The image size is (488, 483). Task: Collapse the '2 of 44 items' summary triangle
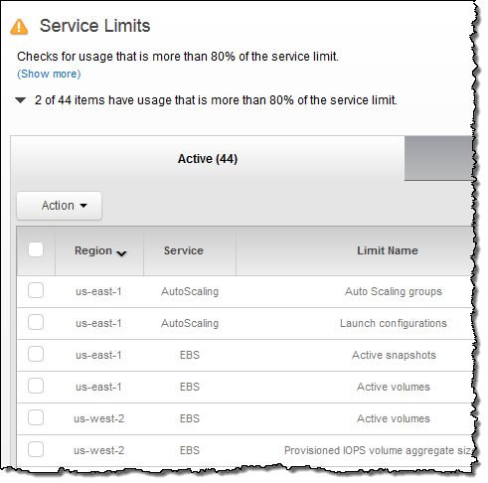point(21,100)
